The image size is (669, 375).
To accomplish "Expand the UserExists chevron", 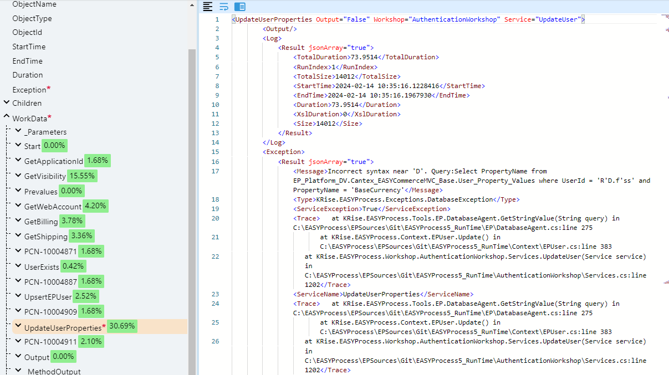I will coord(18,266).
